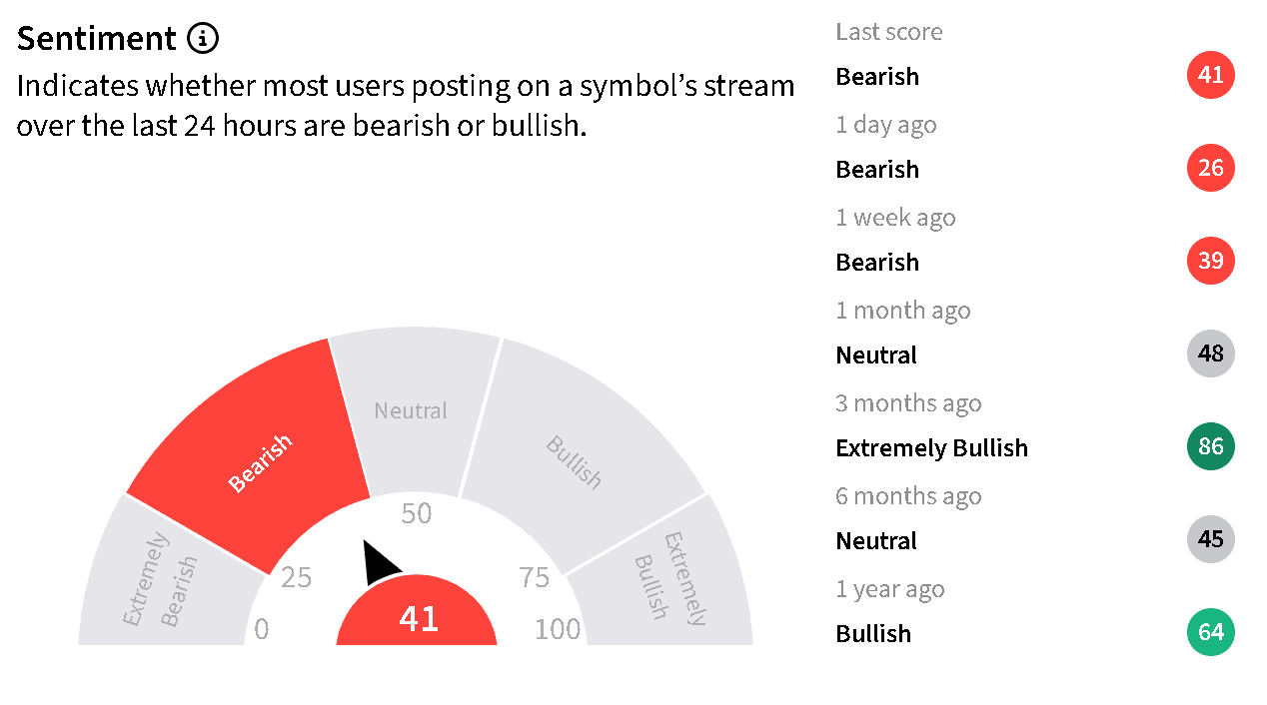Click the dark green 86 score badge
1267x705 pixels.
1211,446
